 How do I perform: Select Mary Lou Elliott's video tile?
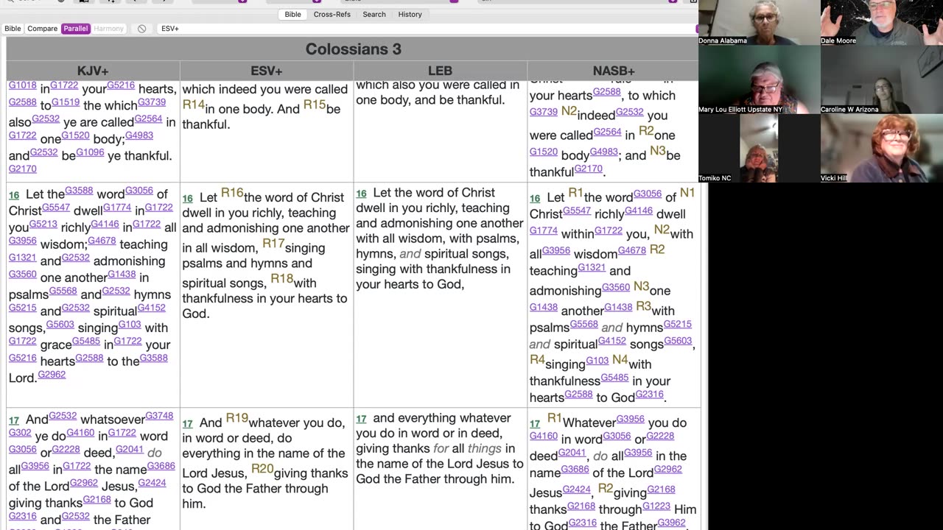(759, 80)
